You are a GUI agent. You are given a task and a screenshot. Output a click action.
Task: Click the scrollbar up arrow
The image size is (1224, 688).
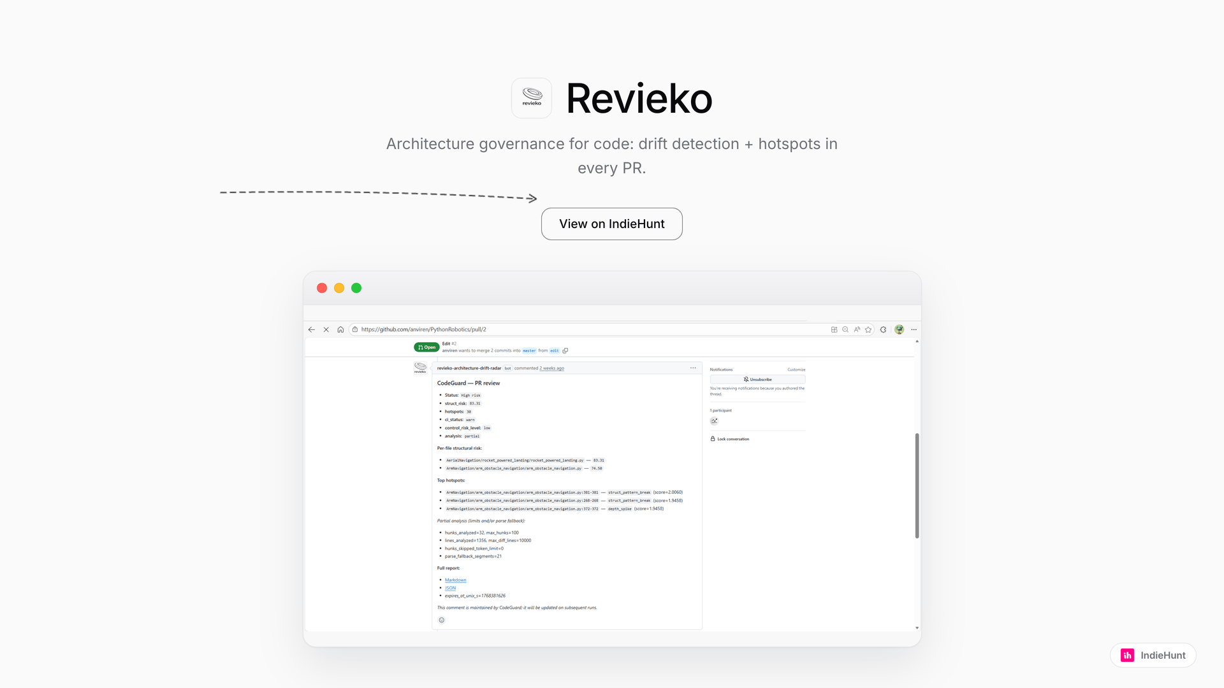[x=917, y=342]
